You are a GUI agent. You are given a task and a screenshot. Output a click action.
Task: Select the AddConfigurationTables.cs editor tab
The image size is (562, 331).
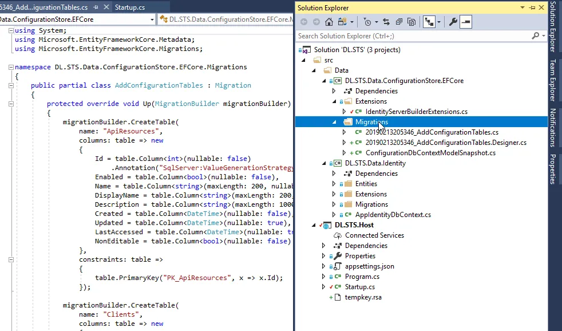[43, 7]
